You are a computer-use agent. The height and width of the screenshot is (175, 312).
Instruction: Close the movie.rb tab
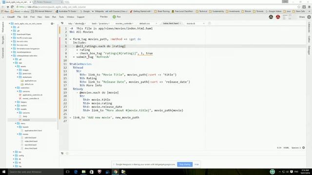(204, 24)
